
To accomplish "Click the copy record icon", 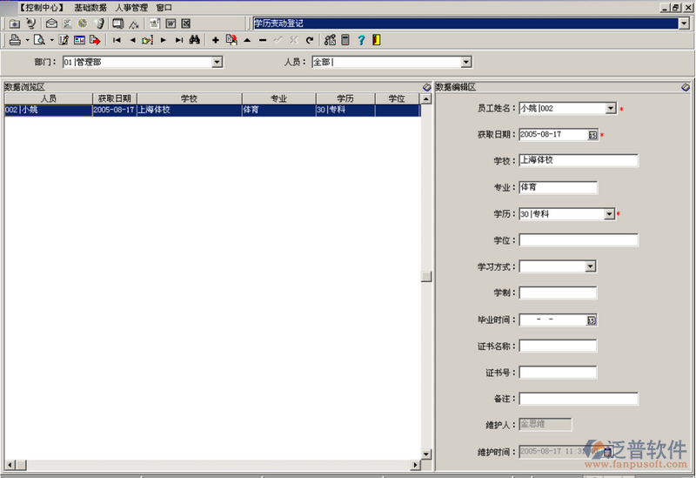I will tap(231, 40).
